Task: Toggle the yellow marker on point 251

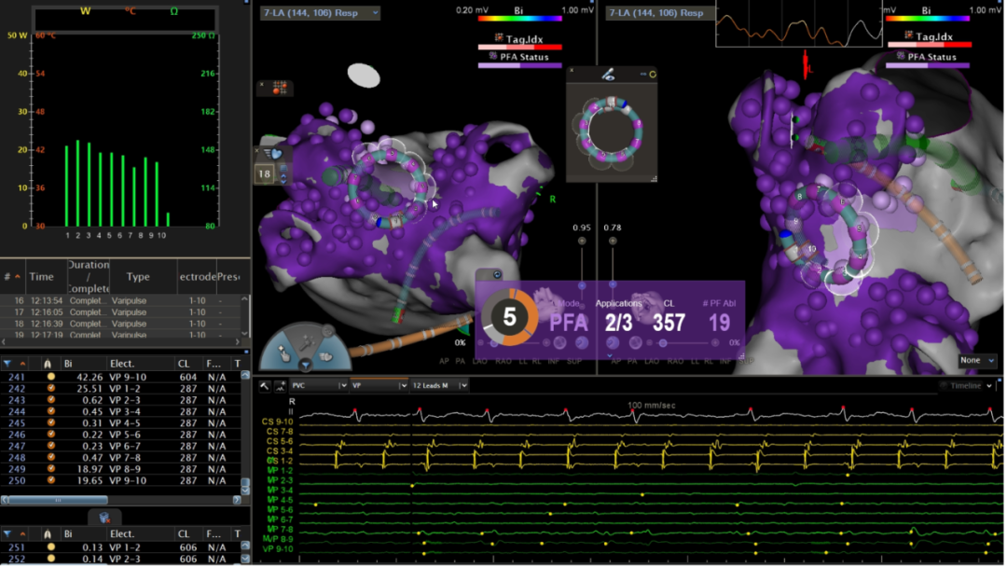Action: 50,547
